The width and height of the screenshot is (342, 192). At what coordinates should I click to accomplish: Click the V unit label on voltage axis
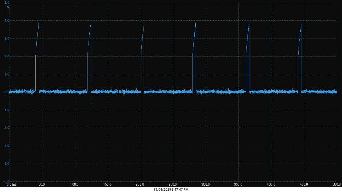tap(8, 7)
